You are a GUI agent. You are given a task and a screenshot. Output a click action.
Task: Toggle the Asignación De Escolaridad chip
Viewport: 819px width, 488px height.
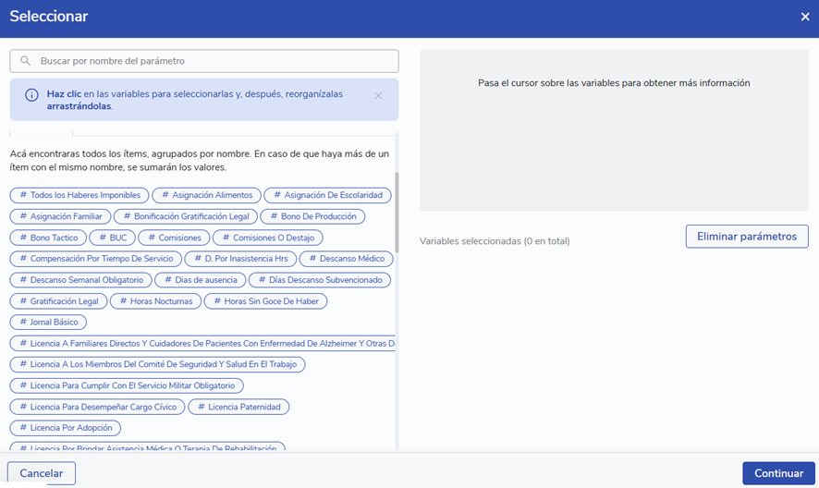328,195
